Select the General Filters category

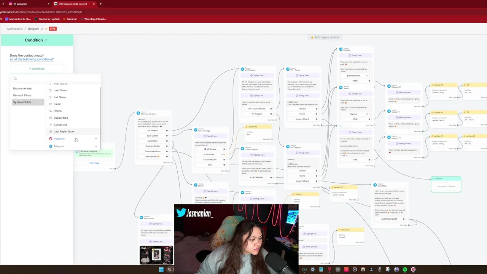pyautogui.click(x=28, y=96)
